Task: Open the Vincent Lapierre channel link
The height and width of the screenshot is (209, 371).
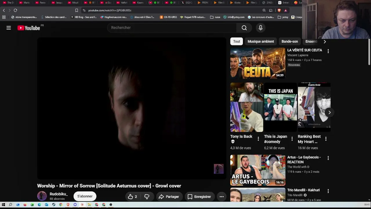Action: tap(298, 55)
